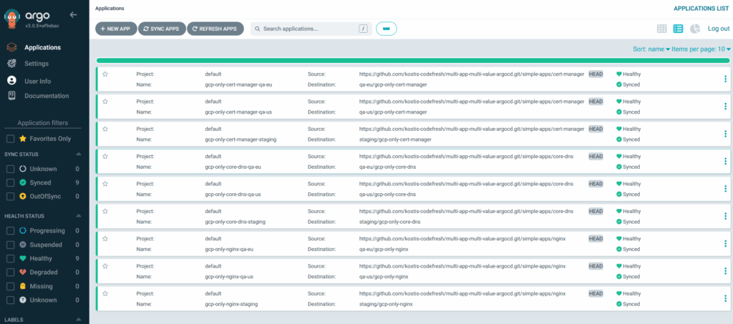Go to User Info page
The height and width of the screenshot is (324, 733).
(37, 80)
